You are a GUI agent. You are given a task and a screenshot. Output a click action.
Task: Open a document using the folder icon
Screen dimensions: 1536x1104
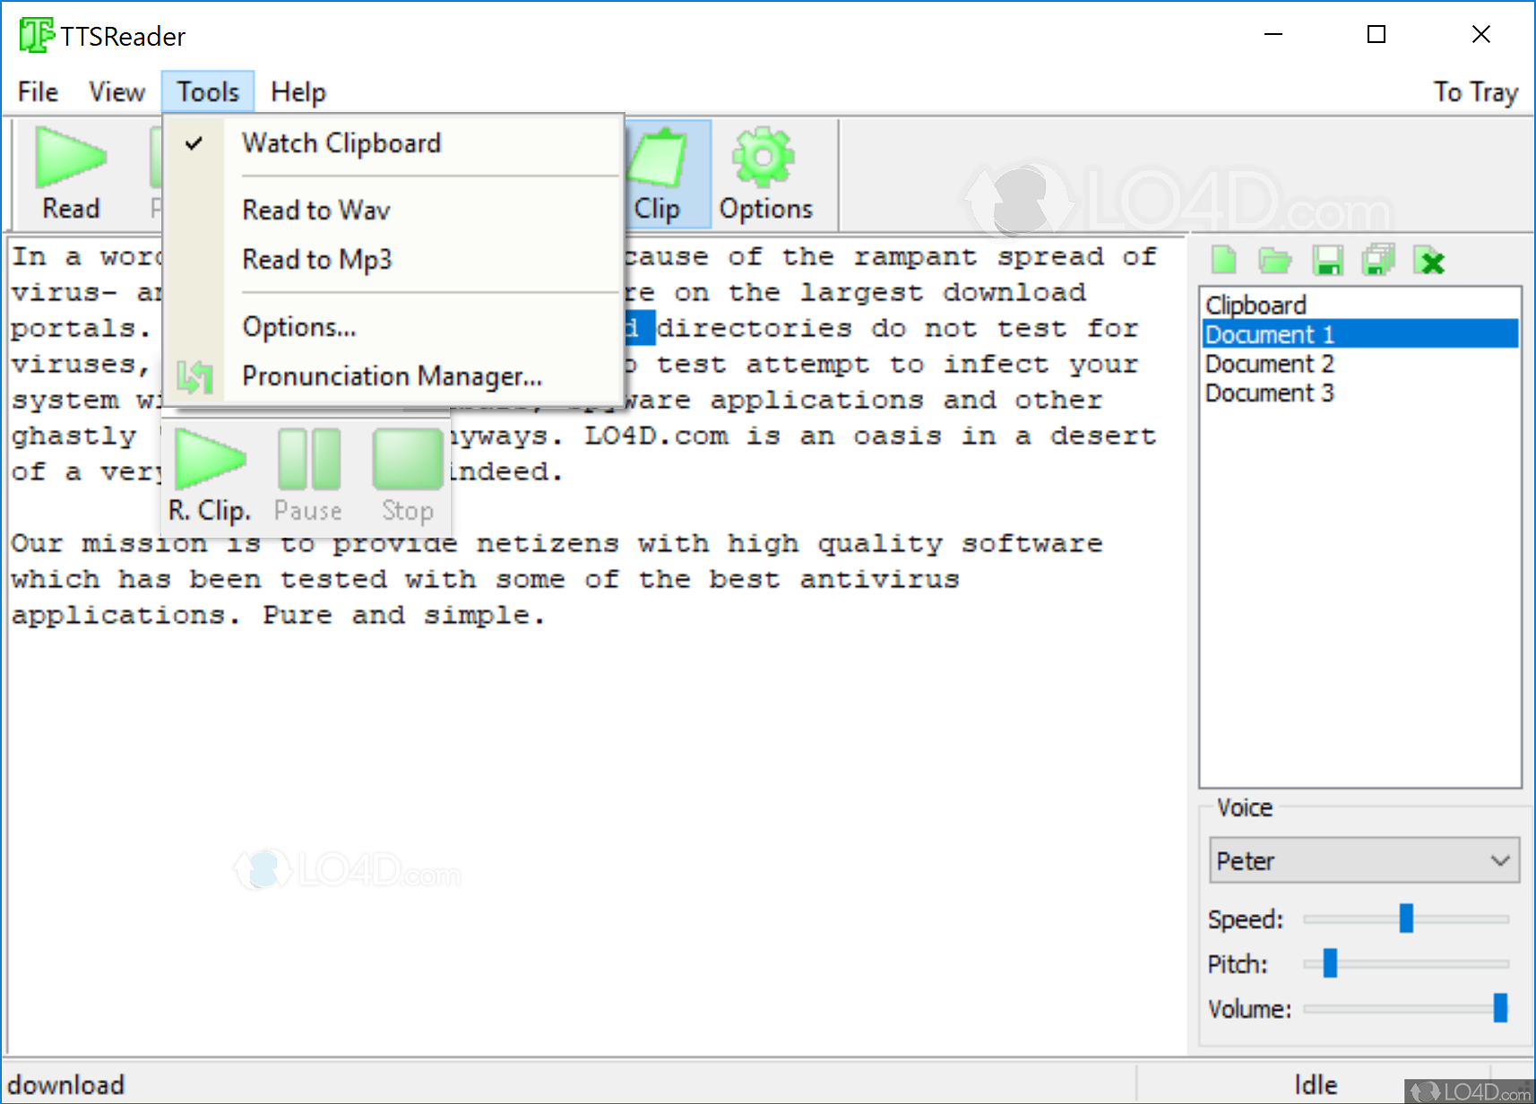pos(1275,260)
